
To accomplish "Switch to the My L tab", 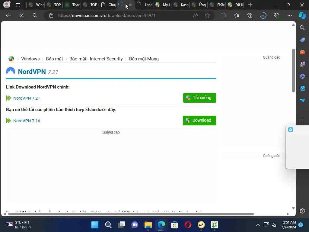I will point(163,5).
